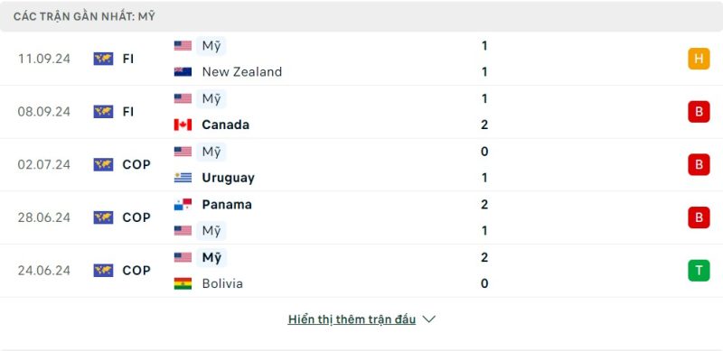
Task: Click the Uruguay flag icon
Action: pos(183,178)
